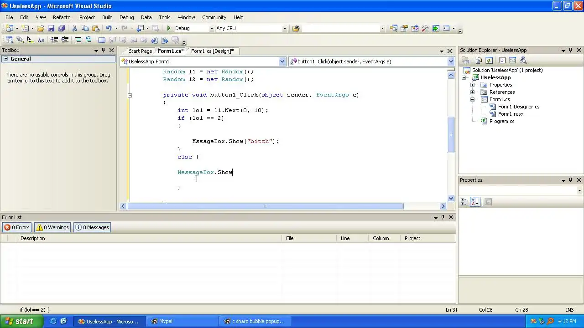The image size is (584, 328).
Task: Open Properties Window from the toolbar icon
Action: coord(404,28)
